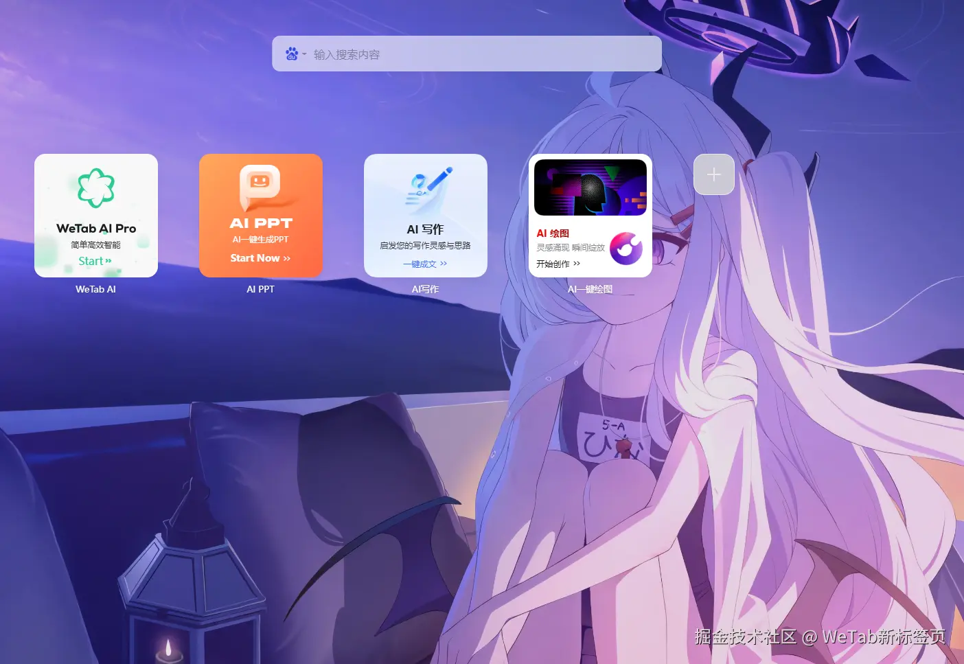Click the Baidu paw search engine icon
This screenshot has width=964, height=664.
coord(292,54)
